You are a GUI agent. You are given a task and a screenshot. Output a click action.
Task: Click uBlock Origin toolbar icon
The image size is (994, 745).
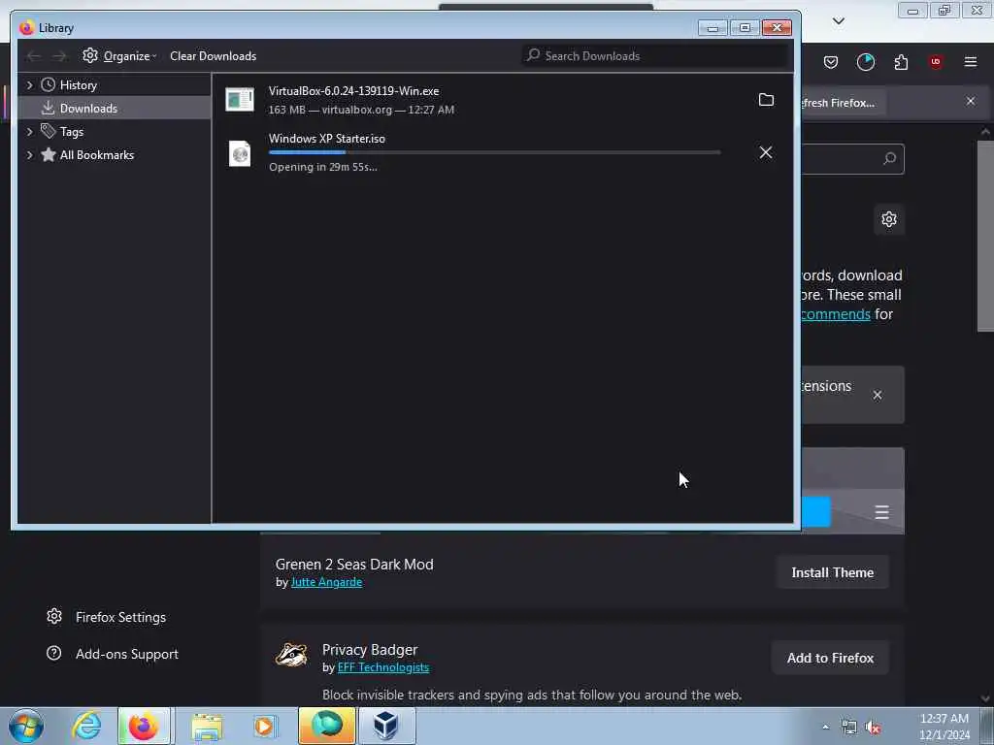[936, 62]
